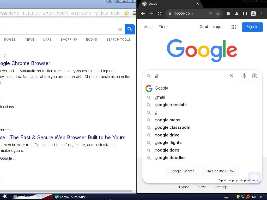Bookmark google.com with the star icon
Image resolution: width=267 pixels, height=200 pixels.
(218, 14)
